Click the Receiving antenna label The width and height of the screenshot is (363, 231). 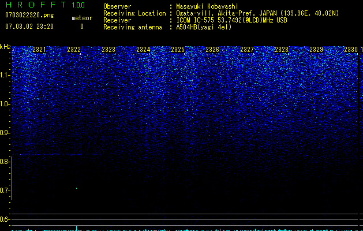click(x=133, y=27)
